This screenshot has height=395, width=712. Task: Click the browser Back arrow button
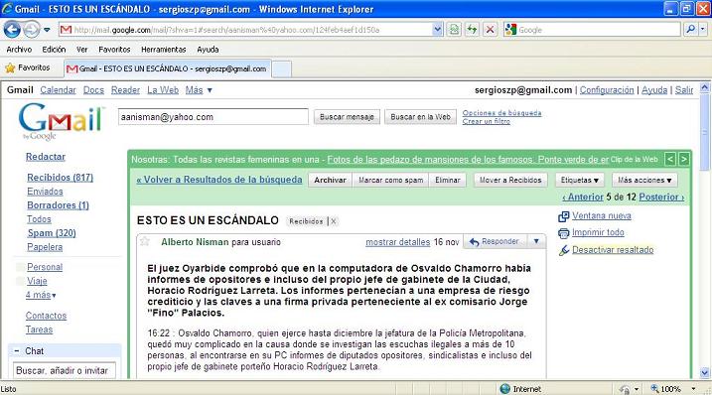coord(12,30)
